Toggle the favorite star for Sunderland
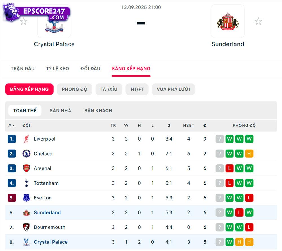 (x=258, y=21)
